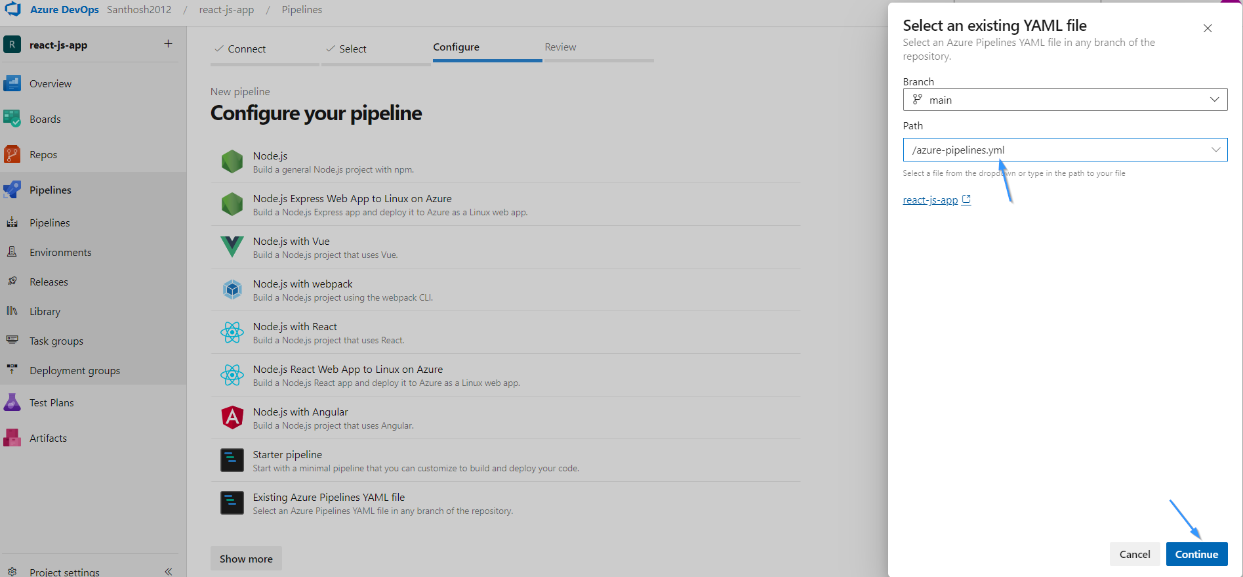
Task: Select the Node.js React Web App to Linux template
Action: point(505,375)
